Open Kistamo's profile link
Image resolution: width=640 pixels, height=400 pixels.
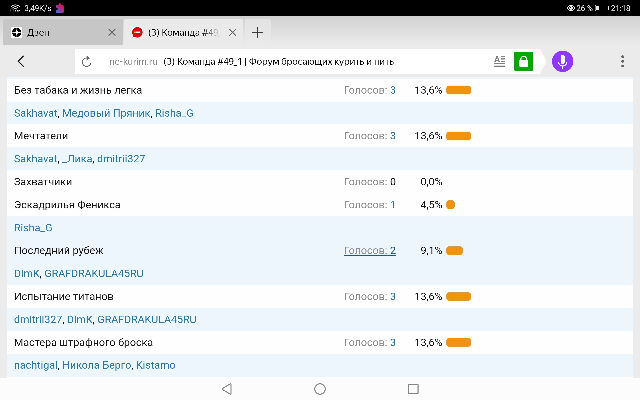point(155,365)
